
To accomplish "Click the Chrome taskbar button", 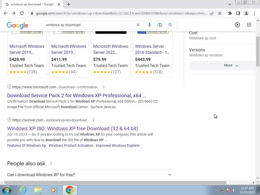I will 70,190.
